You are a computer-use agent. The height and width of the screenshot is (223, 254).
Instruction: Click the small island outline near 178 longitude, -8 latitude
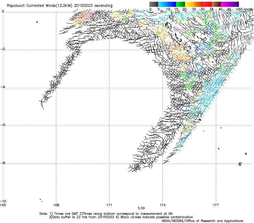(240, 164)
